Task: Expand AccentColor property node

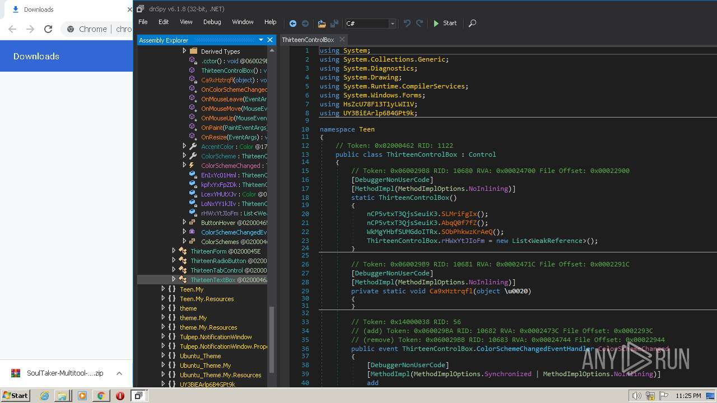Action: 184,146
